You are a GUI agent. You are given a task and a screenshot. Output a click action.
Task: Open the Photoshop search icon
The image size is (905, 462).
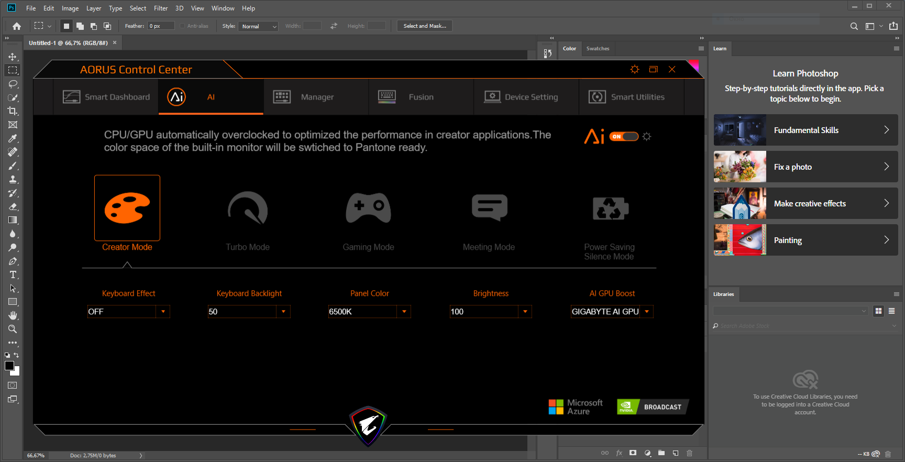[854, 26]
